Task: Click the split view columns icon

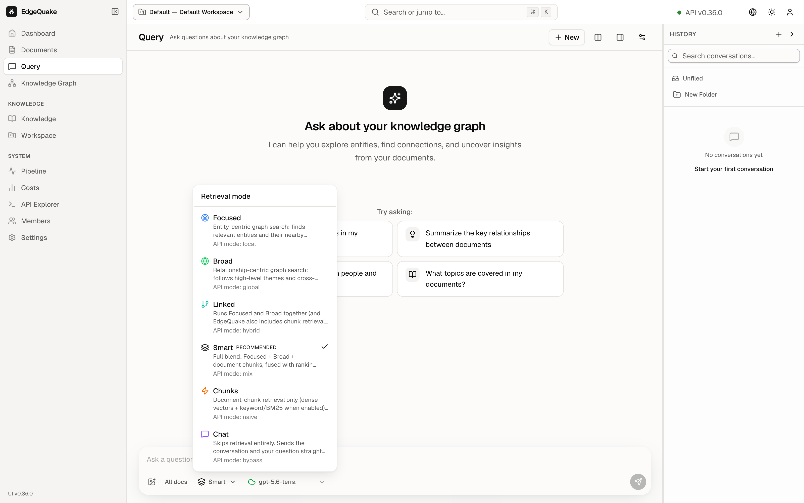Action: (x=598, y=37)
